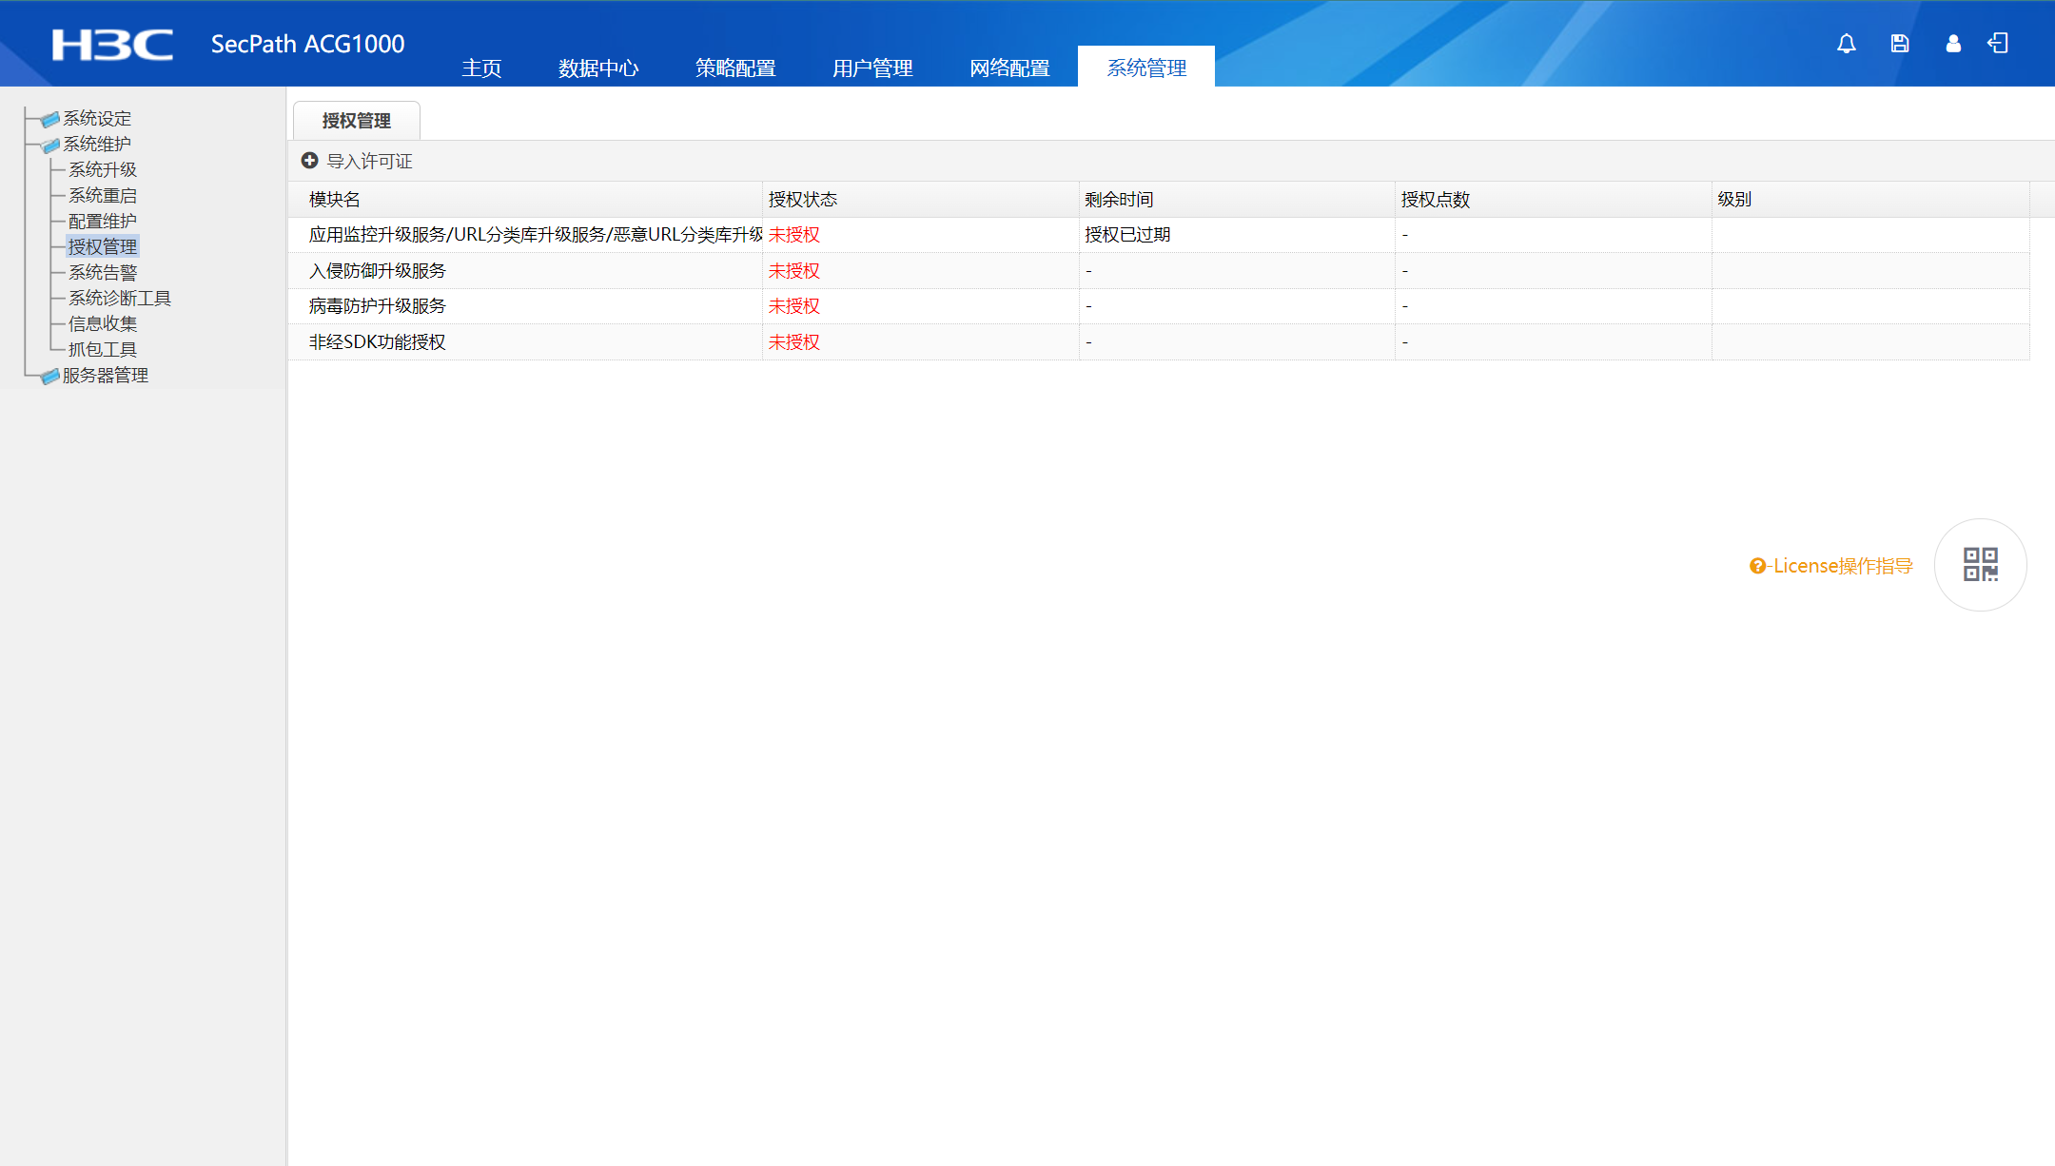Open the QR code round button
Image resolution: width=2055 pixels, height=1166 pixels.
(1980, 565)
